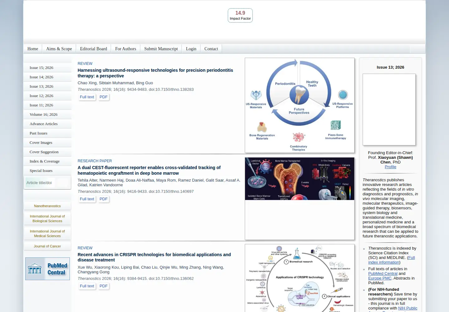The image size is (449, 312).
Task: Open the Europe PMC link
Action: pyautogui.click(x=380, y=278)
